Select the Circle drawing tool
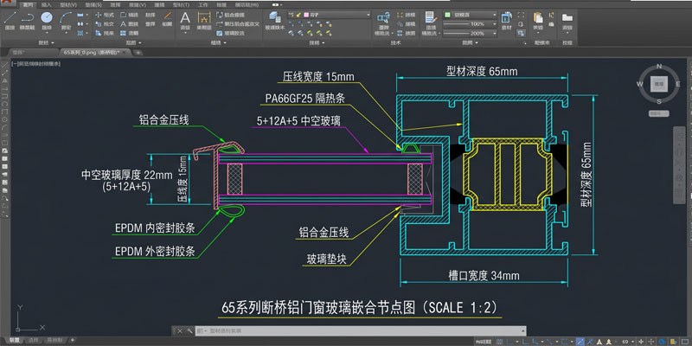The image size is (692, 346). pos(47,17)
